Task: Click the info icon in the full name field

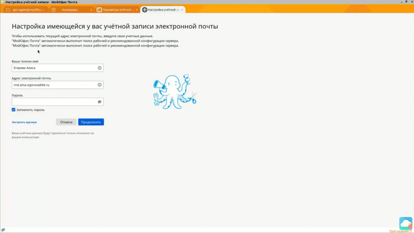Action: (x=99, y=68)
